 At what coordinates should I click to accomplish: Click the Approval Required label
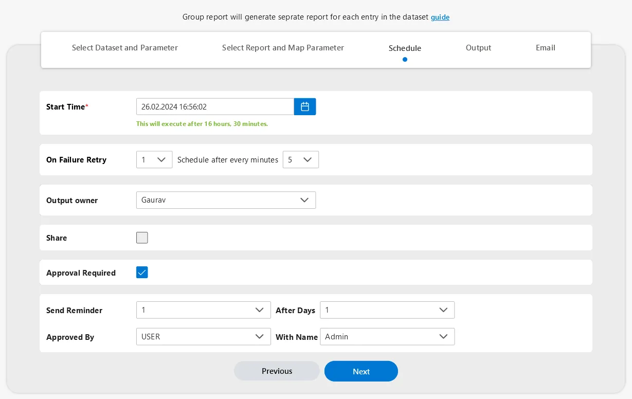[81, 273]
